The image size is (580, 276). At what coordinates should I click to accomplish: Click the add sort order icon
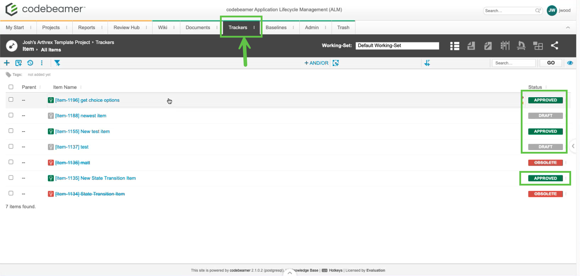(427, 63)
